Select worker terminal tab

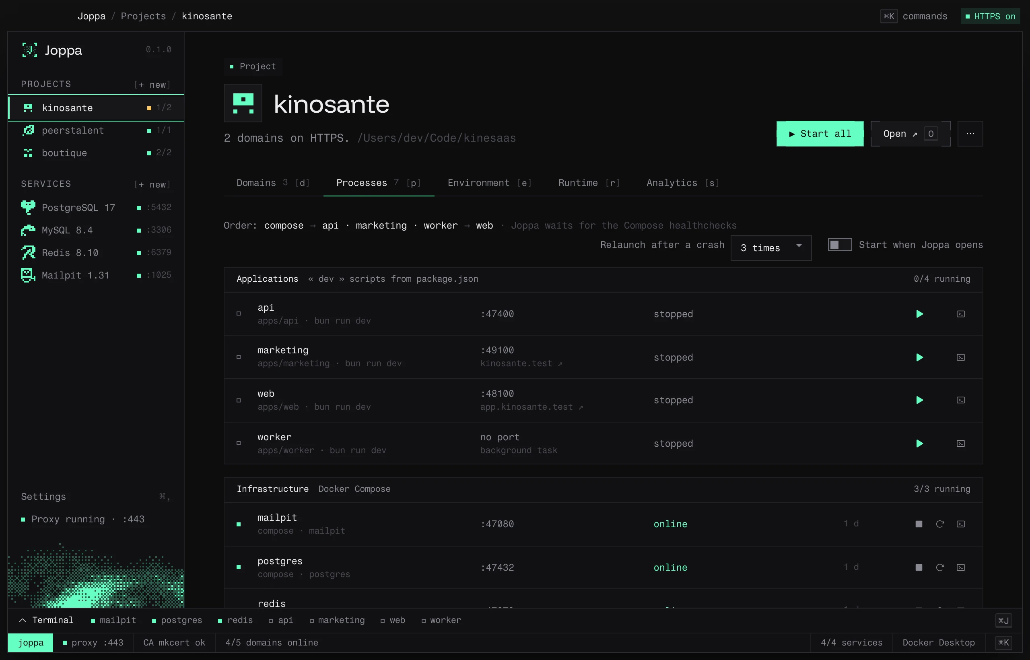pyautogui.click(x=441, y=620)
